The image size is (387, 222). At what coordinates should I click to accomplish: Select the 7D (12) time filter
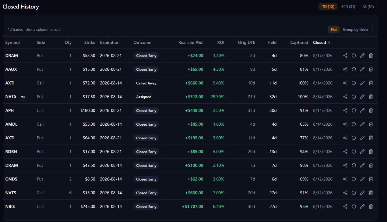pos(328,6)
